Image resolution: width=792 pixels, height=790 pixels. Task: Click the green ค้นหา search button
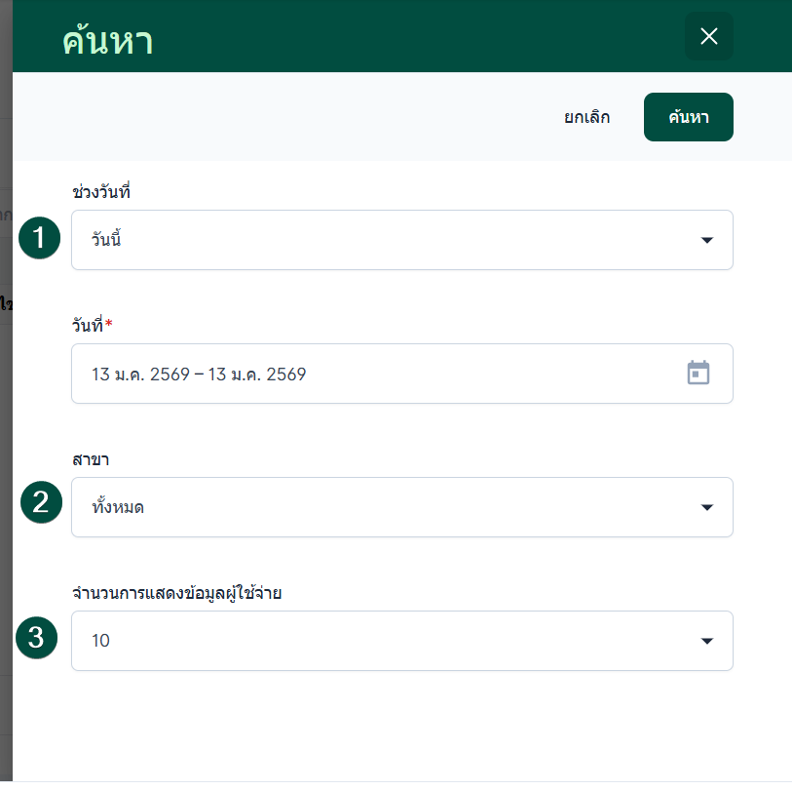[x=689, y=117]
